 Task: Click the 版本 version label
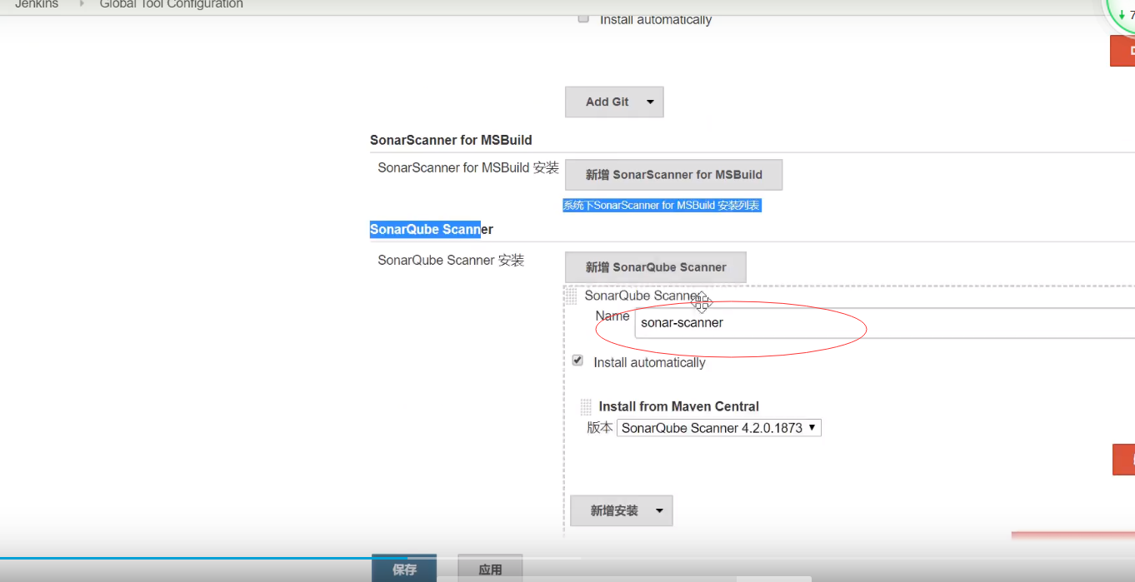pyautogui.click(x=600, y=427)
